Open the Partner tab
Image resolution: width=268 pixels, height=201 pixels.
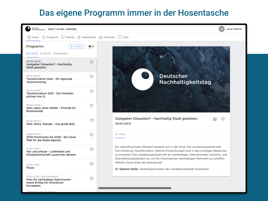pos(68,37)
